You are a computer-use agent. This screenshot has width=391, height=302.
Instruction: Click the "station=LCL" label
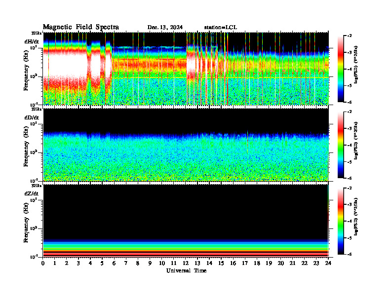point(221,27)
